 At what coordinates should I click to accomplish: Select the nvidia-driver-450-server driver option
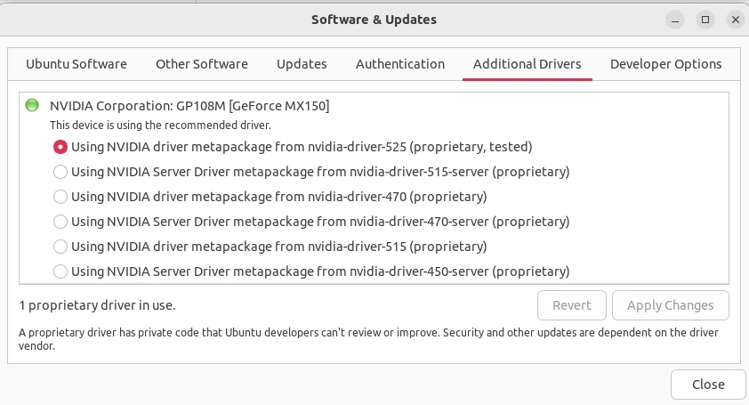(x=60, y=271)
